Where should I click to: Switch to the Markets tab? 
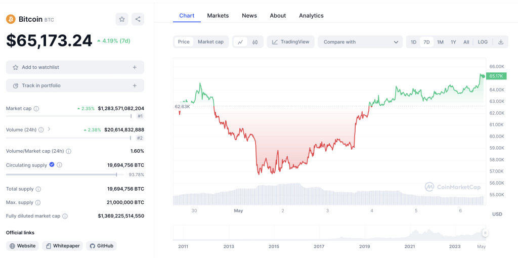(x=218, y=16)
